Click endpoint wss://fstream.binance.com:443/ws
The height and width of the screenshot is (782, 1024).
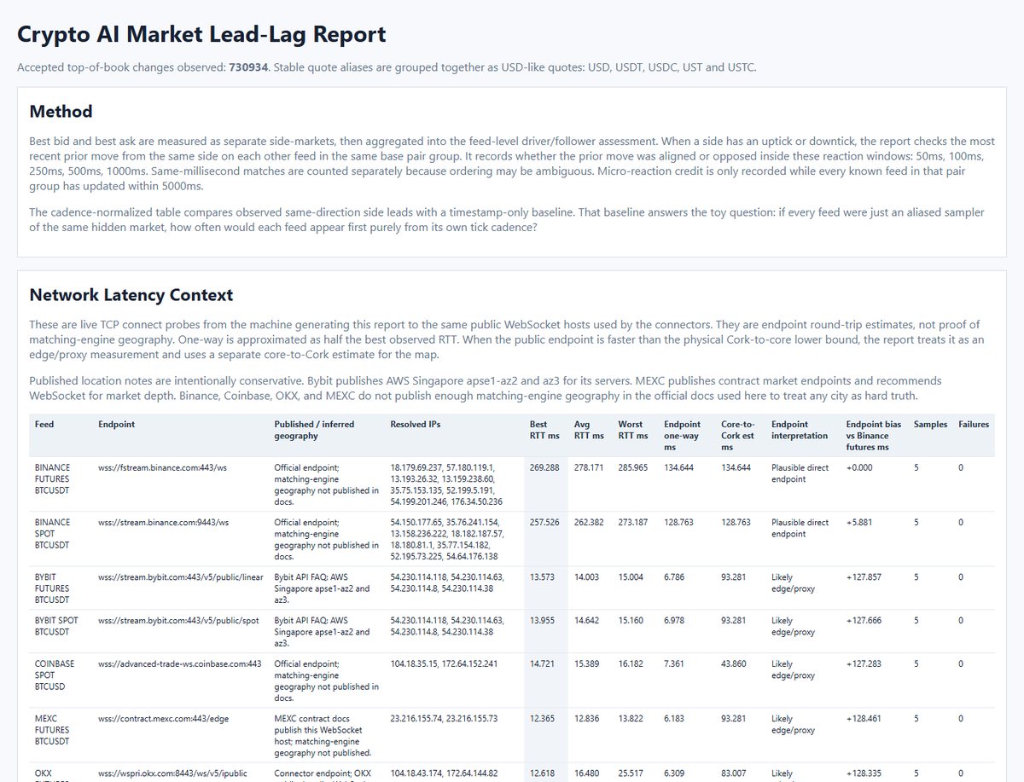(x=162, y=467)
